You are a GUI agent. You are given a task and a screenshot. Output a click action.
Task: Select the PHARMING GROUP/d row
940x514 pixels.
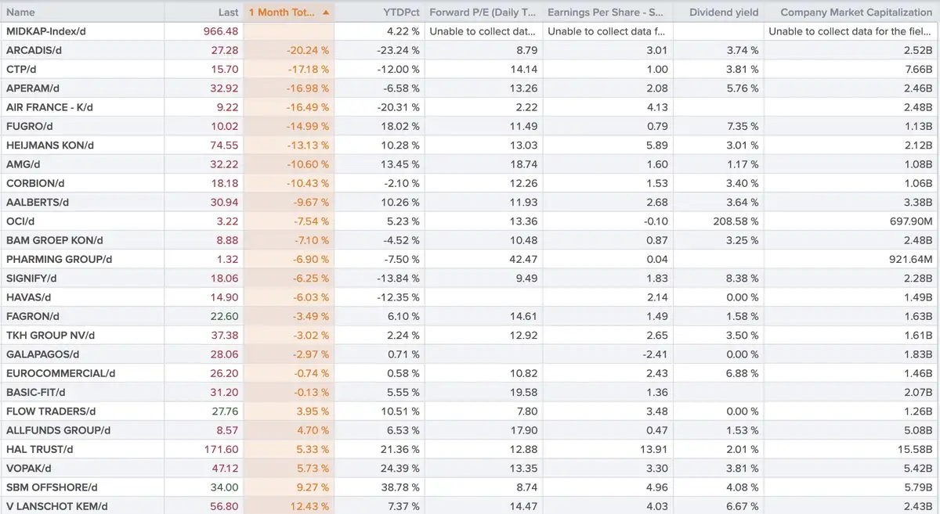(470, 258)
